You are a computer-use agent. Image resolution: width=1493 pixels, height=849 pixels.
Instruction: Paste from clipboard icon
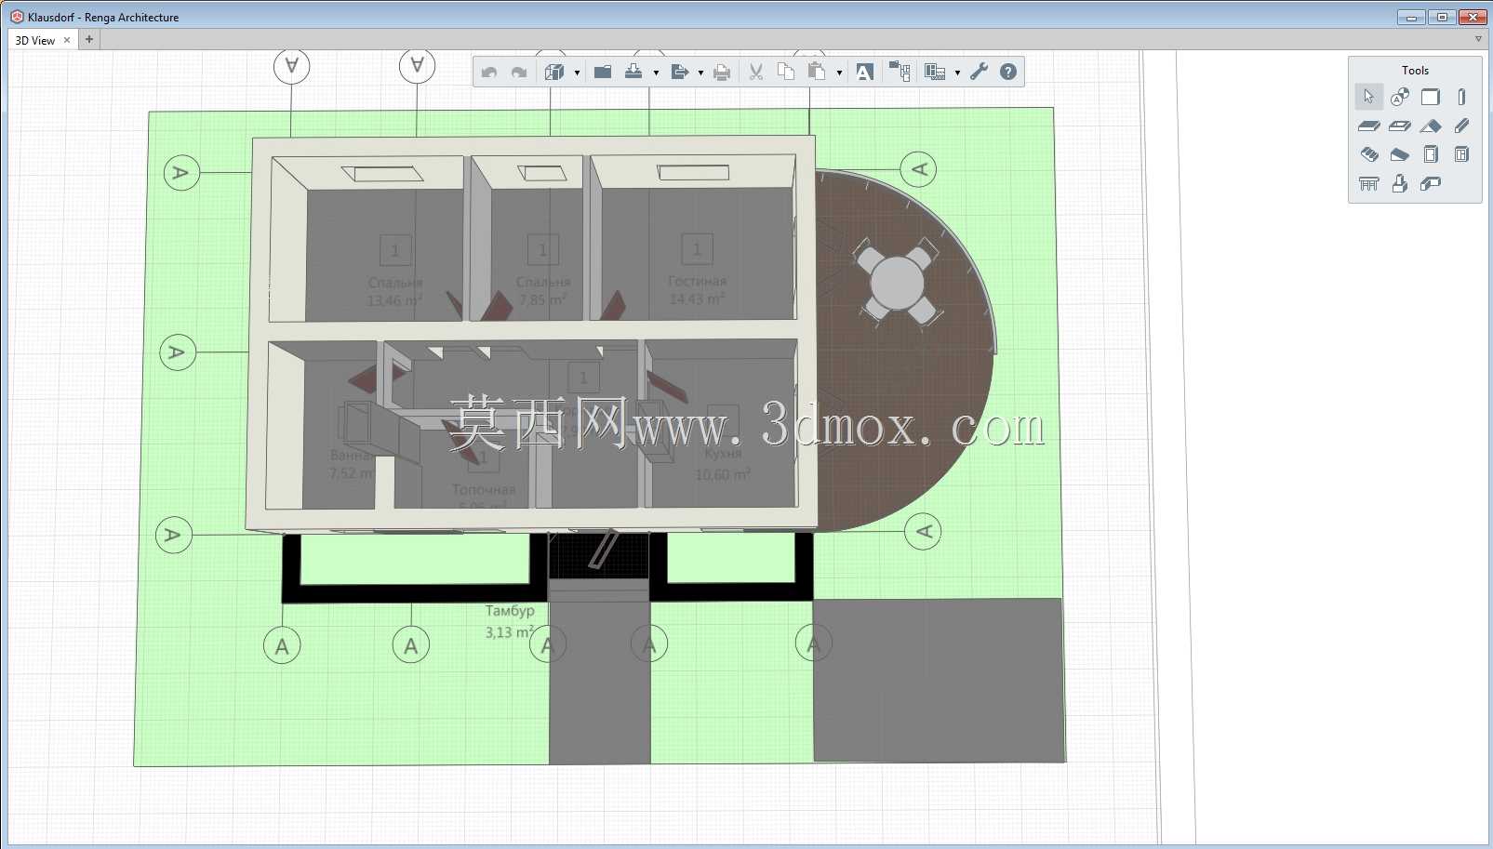[817, 72]
